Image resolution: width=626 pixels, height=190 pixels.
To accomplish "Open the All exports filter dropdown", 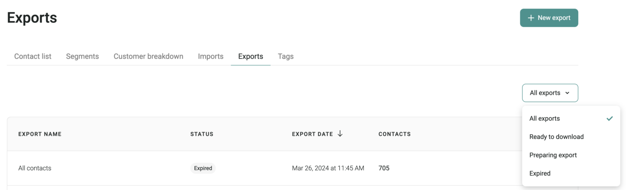I will (550, 93).
